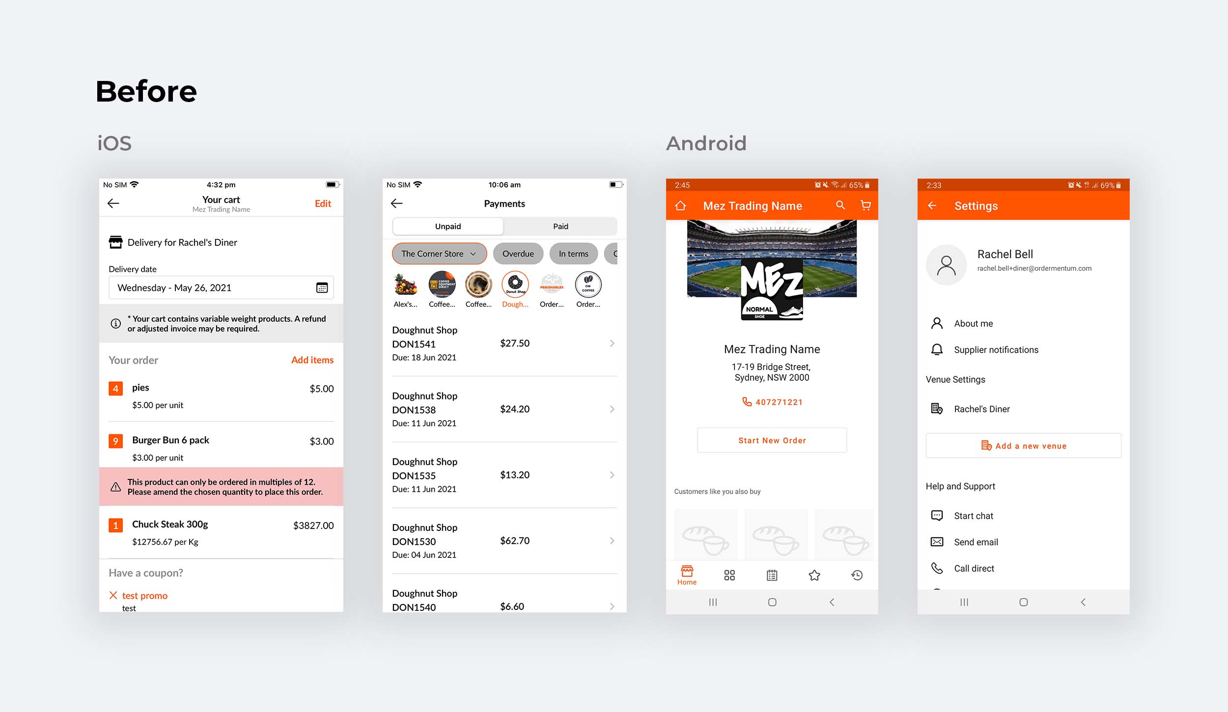Screen dimensions: 1228x712
Task: Tap Start New Order button on supplier page
Action: tap(772, 440)
